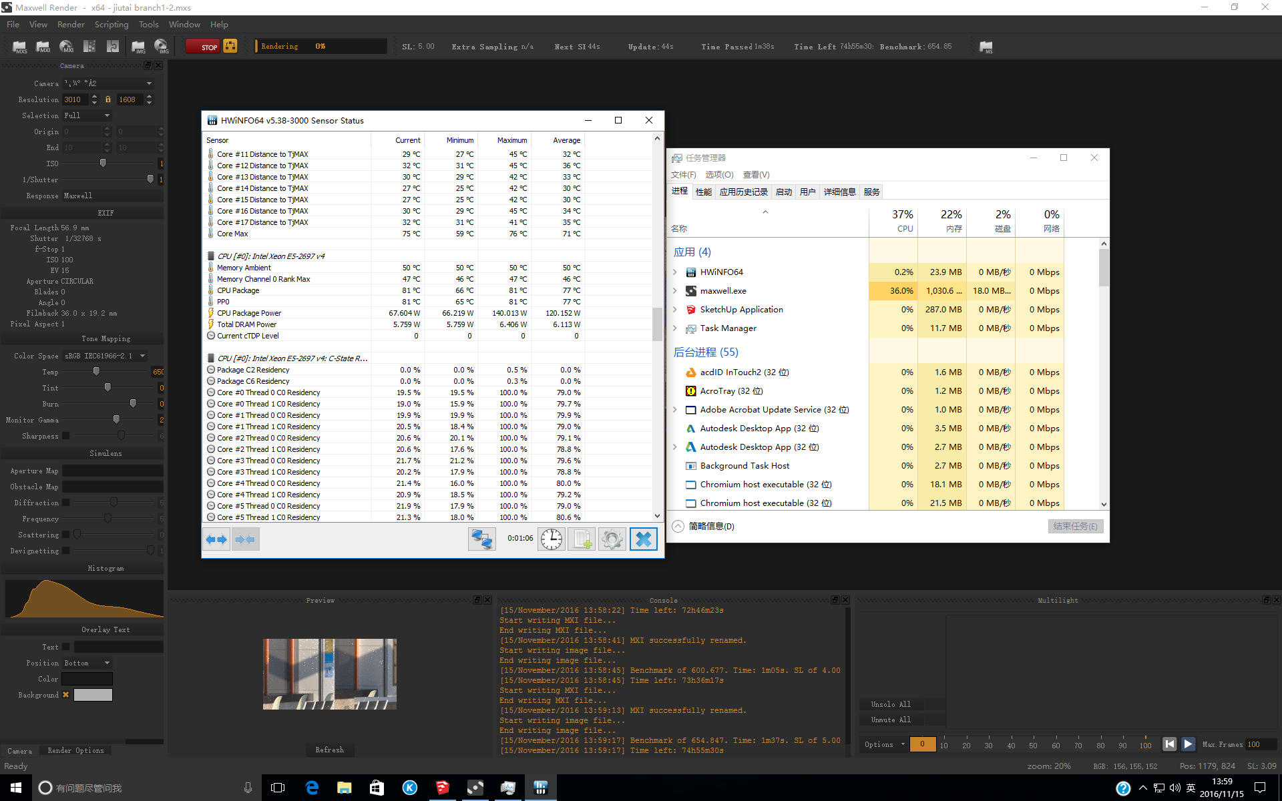Enable the Overlay Text checkbox
The height and width of the screenshot is (801, 1282).
click(x=65, y=647)
